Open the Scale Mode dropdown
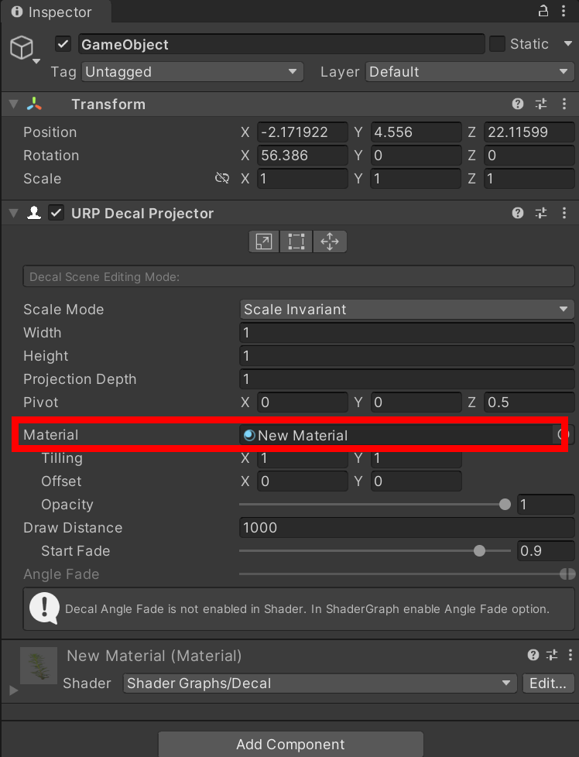The image size is (579, 757). 406,310
